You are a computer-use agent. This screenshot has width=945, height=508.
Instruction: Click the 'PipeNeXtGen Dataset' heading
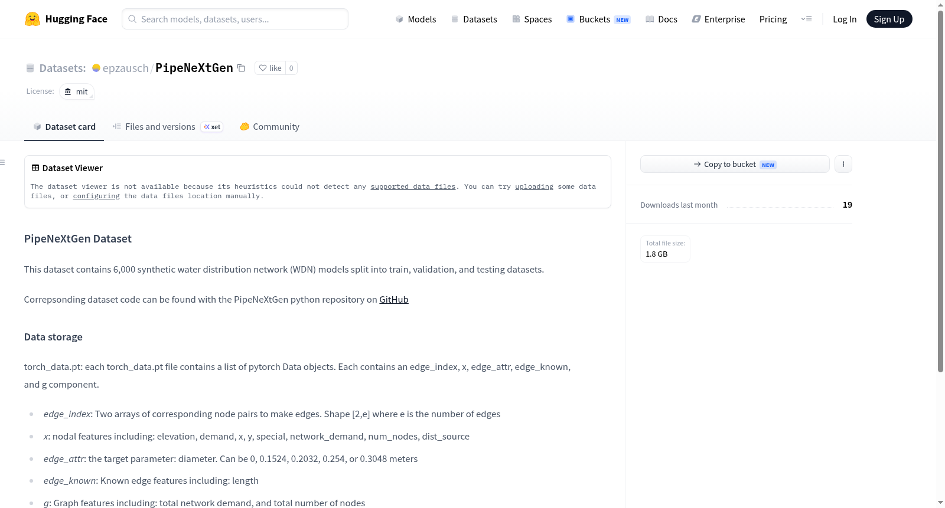(78, 238)
